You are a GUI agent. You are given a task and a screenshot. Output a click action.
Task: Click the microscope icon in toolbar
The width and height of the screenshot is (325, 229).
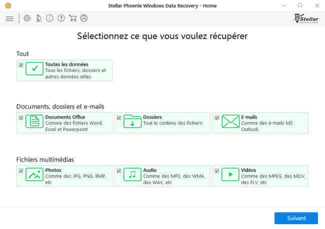coord(38,18)
